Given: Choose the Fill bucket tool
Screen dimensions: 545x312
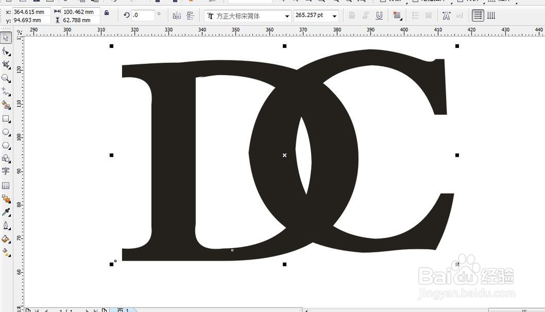Looking at the screenshot, I should (6, 239).
